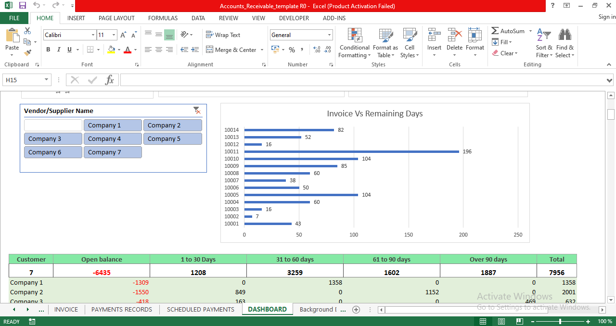
Task: Toggle bold formatting
Action: (x=48, y=50)
